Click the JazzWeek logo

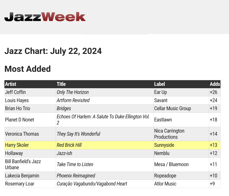(x=45, y=17)
